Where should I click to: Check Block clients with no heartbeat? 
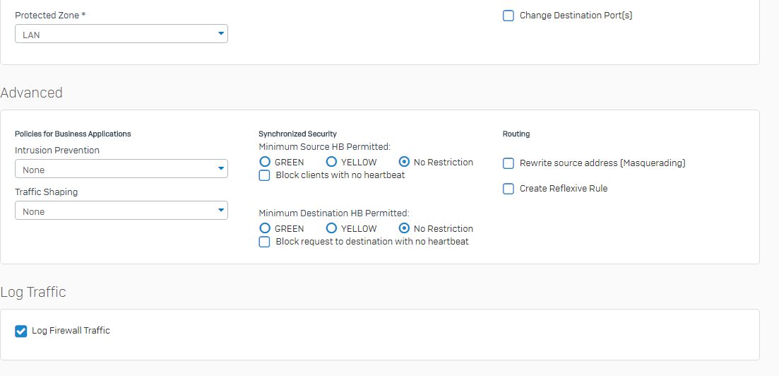265,175
